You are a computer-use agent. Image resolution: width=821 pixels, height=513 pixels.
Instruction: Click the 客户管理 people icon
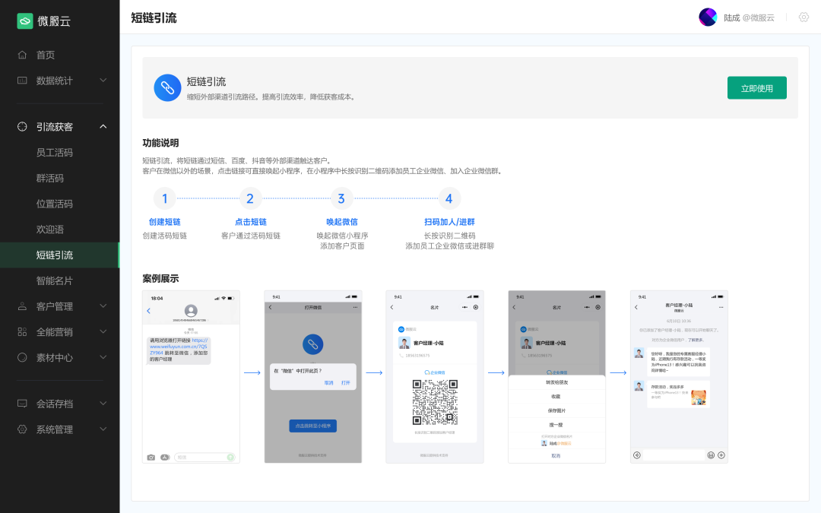(22, 306)
